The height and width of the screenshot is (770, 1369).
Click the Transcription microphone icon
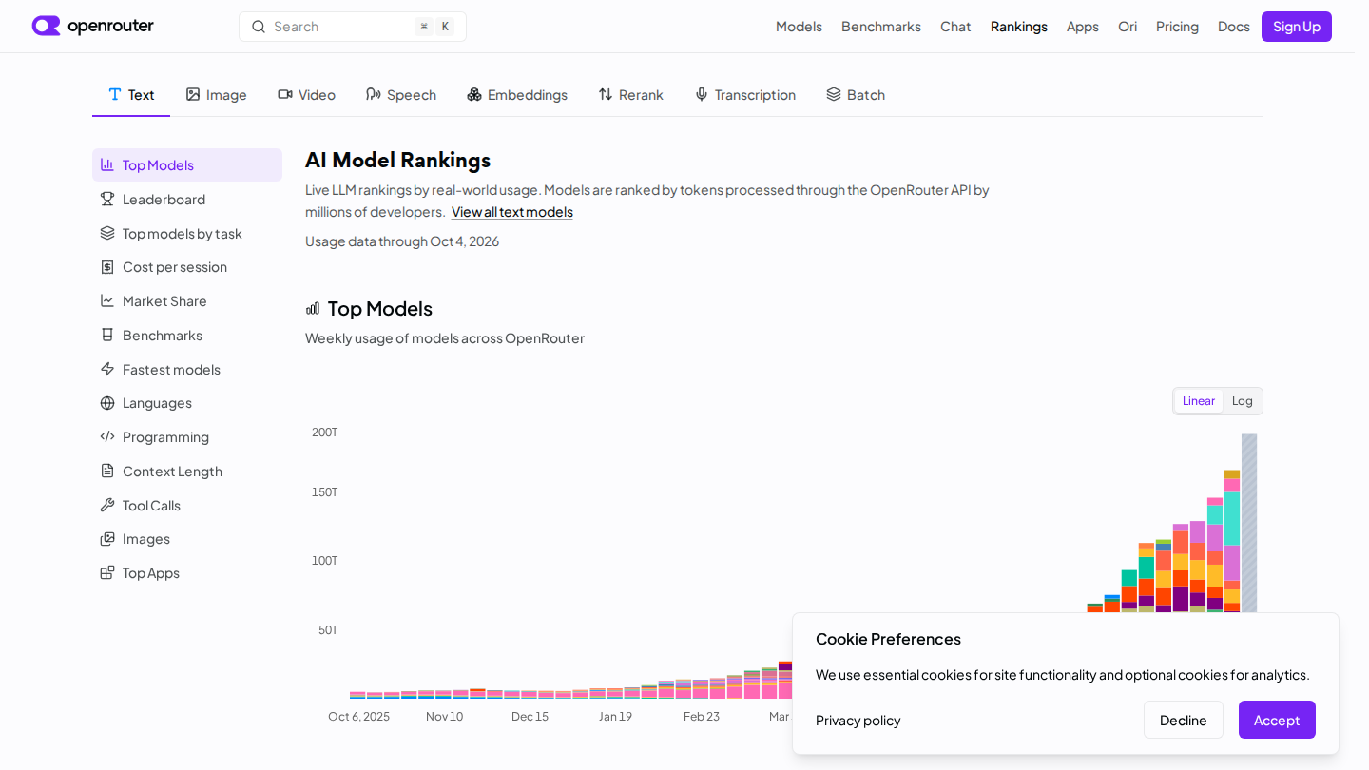tap(702, 94)
